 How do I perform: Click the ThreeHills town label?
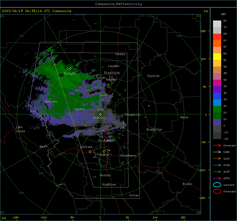click(x=132, y=115)
